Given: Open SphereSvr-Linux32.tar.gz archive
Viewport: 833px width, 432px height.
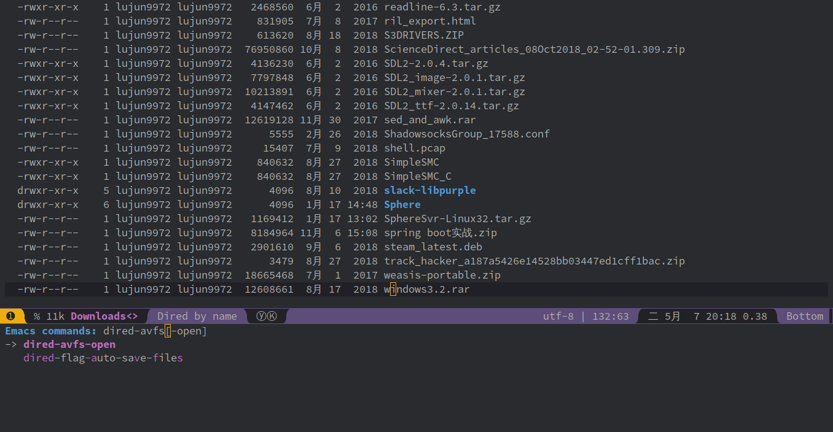Looking at the screenshot, I should click(x=457, y=218).
